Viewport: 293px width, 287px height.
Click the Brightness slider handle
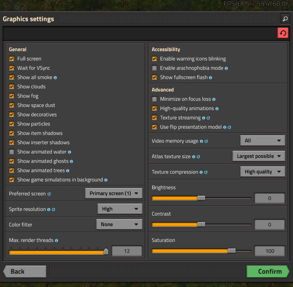(201, 198)
